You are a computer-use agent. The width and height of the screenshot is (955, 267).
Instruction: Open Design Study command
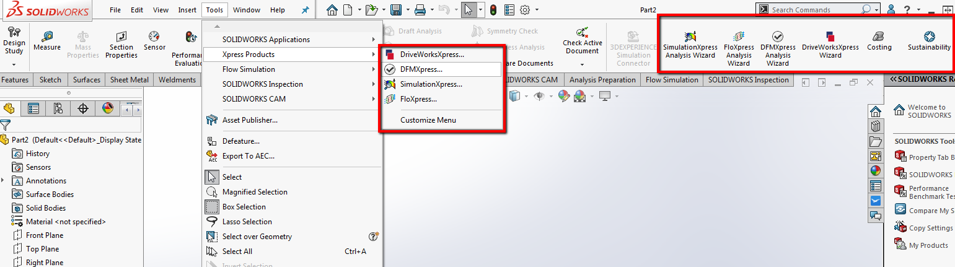coord(14,41)
